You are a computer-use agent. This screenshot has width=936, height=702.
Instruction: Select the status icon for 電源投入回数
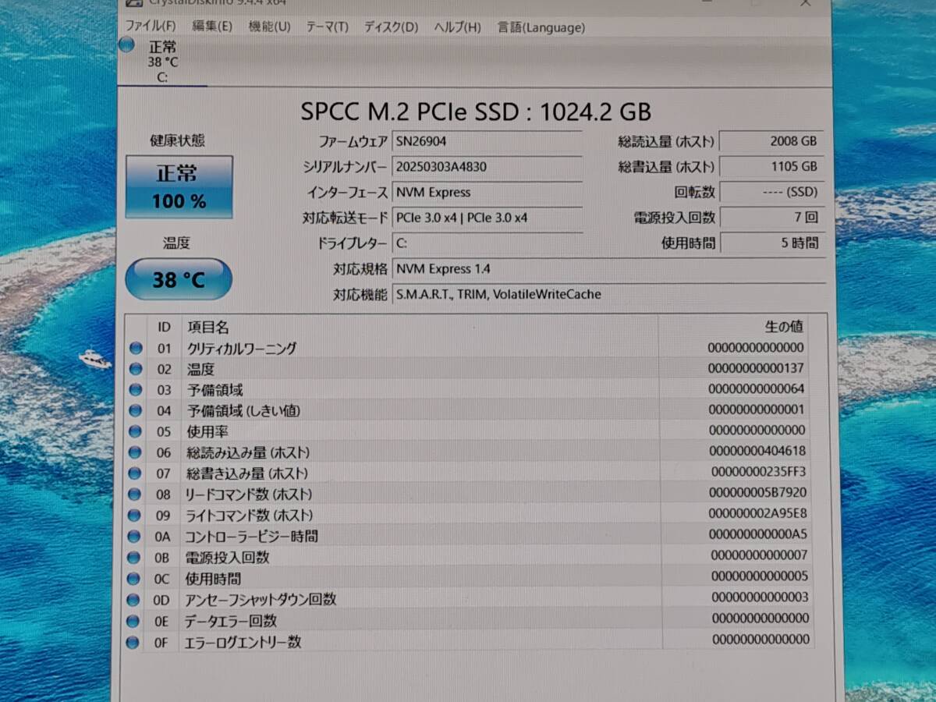[x=135, y=557]
